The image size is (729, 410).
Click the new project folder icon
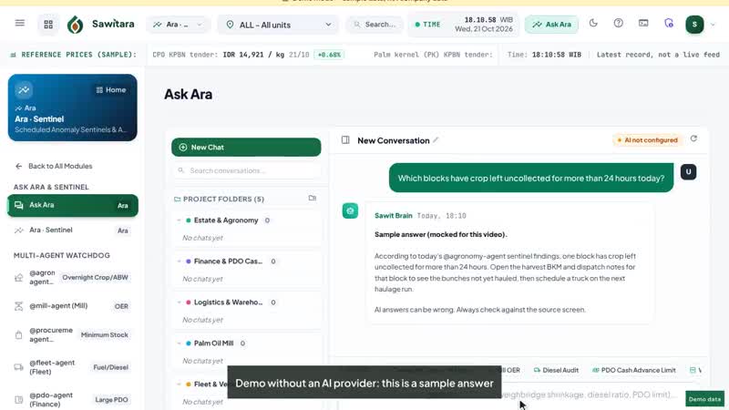point(313,199)
